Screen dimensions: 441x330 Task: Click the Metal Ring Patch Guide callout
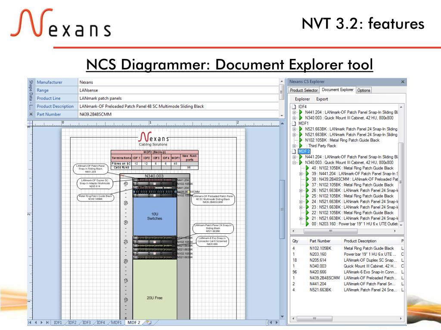95,198
